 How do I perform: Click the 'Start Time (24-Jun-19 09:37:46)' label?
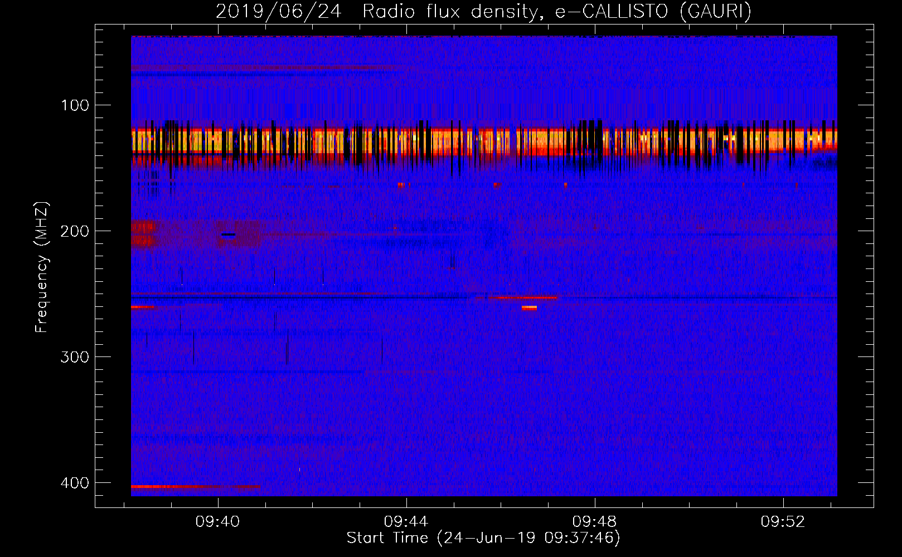click(483, 538)
